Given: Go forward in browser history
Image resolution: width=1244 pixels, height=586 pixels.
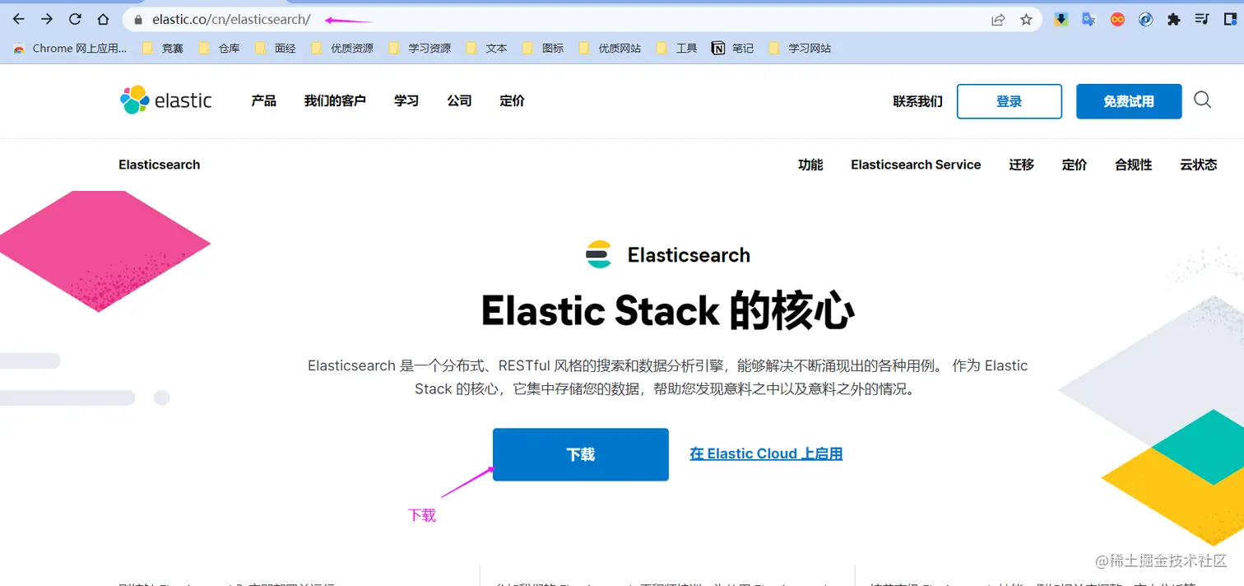Looking at the screenshot, I should click(x=47, y=19).
